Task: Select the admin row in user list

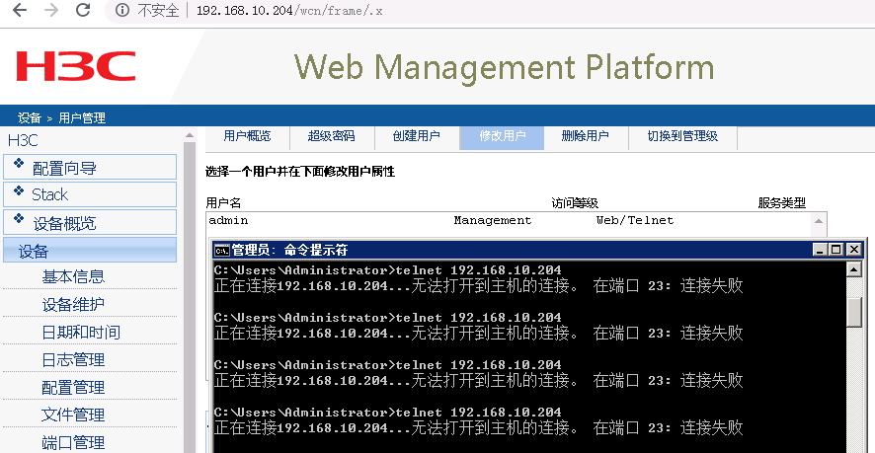Action: point(508,221)
